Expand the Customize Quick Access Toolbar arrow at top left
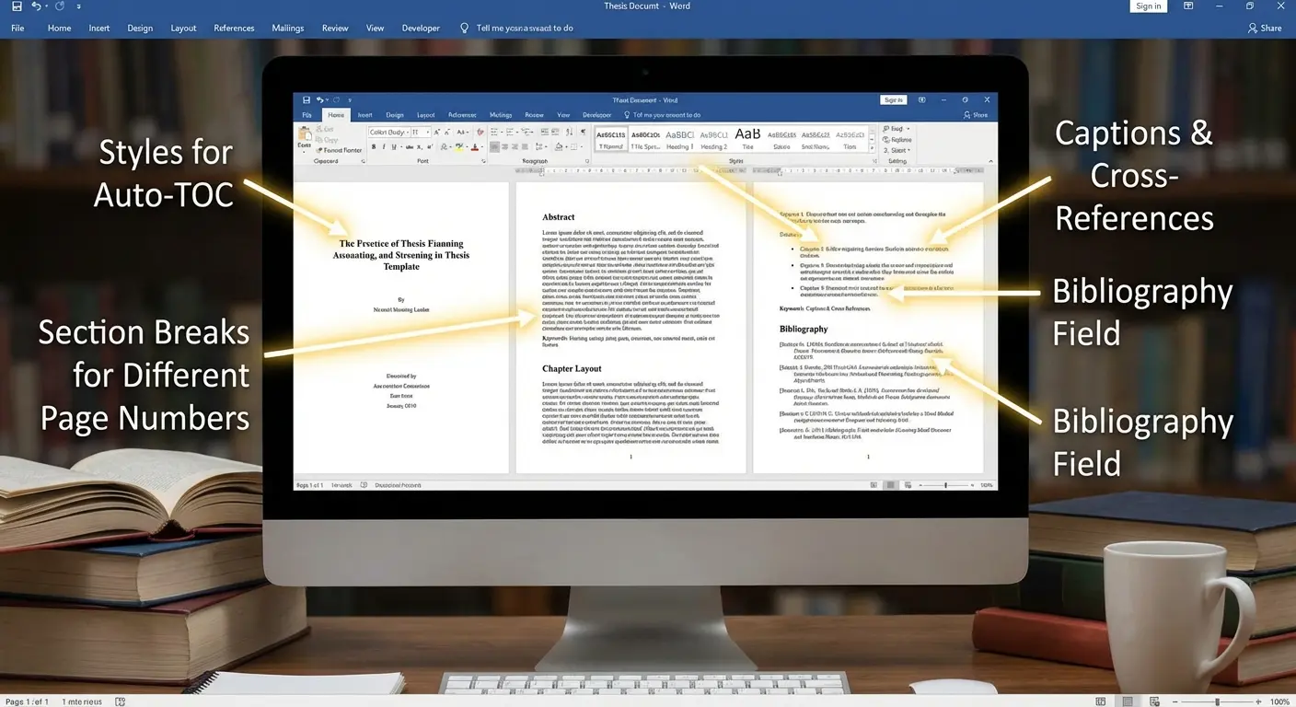Screen dimensions: 1296x707 (79, 6)
